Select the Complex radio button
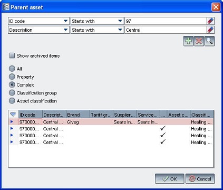Image resolution: width=223 pixels, height=190 pixels. coord(12,85)
